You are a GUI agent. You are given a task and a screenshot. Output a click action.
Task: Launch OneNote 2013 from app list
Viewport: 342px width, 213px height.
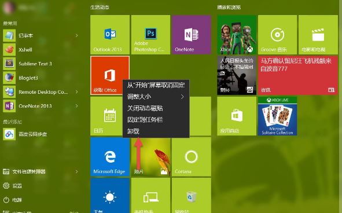pos(41,106)
